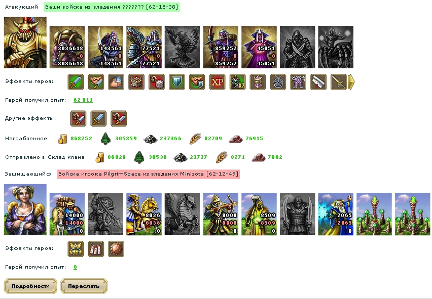432x299 pixels.
Task: Click the red XP hero effect icon
Action: (218, 82)
